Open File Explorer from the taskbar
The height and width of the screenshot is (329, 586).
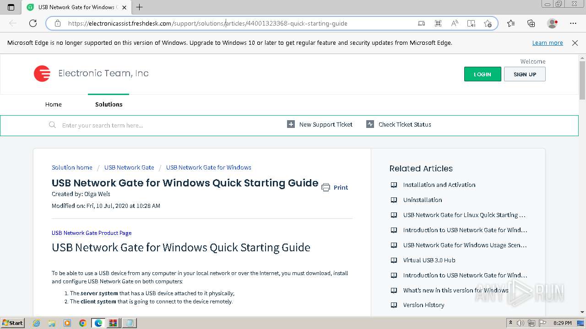tap(52, 323)
